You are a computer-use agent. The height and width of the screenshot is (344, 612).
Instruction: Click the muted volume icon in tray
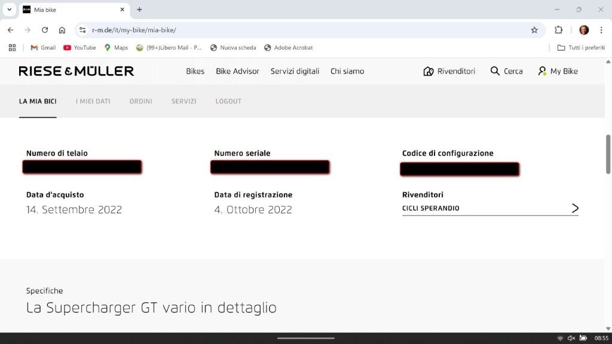(x=571, y=338)
